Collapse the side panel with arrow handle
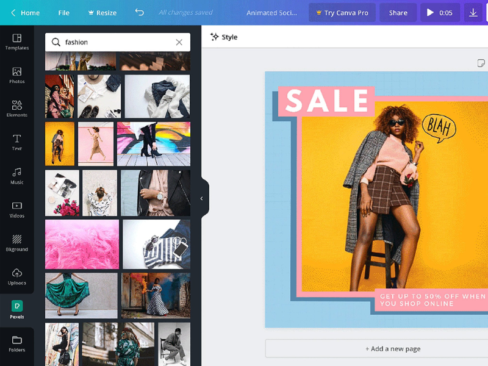The width and height of the screenshot is (488, 366). coord(202,198)
